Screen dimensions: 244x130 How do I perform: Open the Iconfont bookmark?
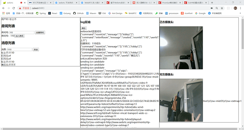point(187,13)
